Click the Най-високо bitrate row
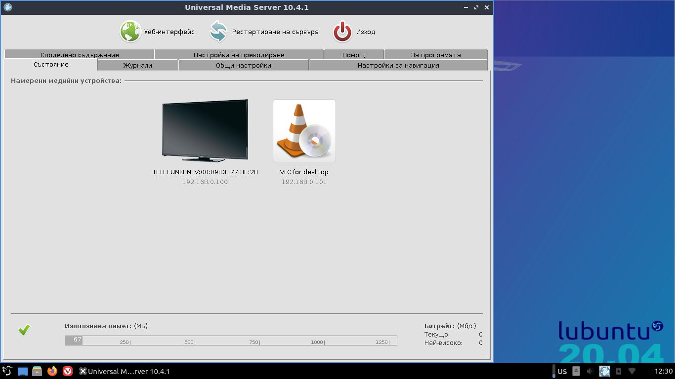Screen dimensions: 675x379 click(x=453, y=343)
